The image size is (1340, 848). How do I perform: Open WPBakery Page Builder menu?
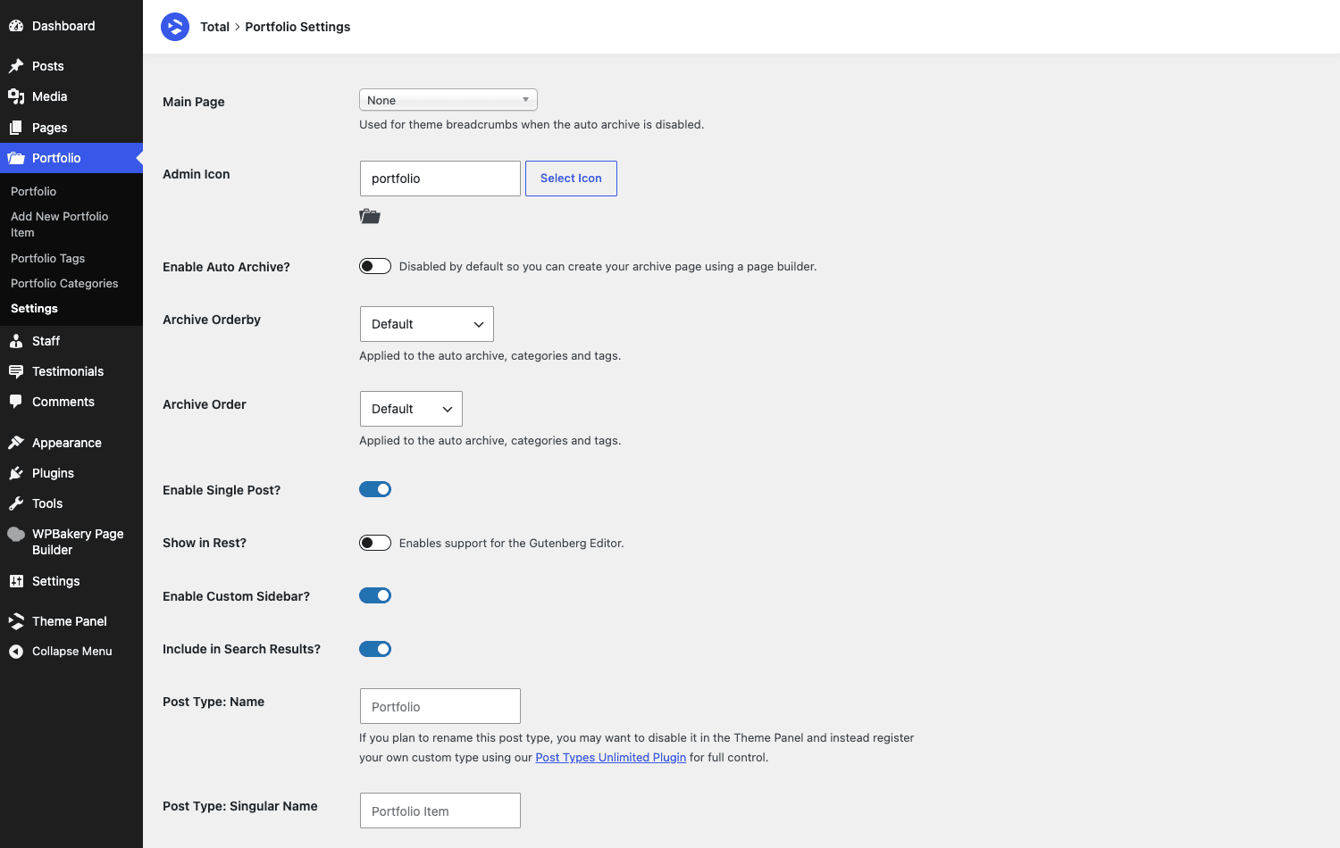(x=71, y=542)
